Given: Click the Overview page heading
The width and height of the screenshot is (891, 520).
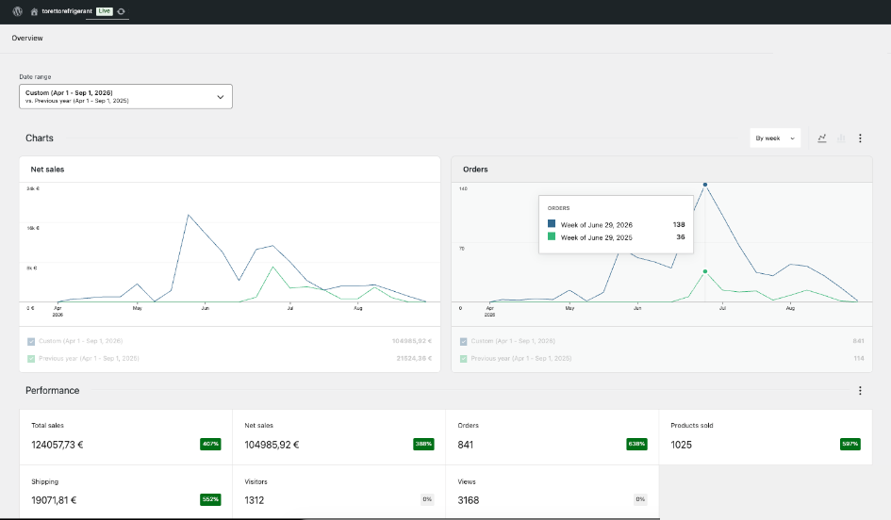Looking at the screenshot, I should pos(27,38).
